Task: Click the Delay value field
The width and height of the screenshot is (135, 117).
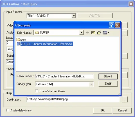Action: 10,43
